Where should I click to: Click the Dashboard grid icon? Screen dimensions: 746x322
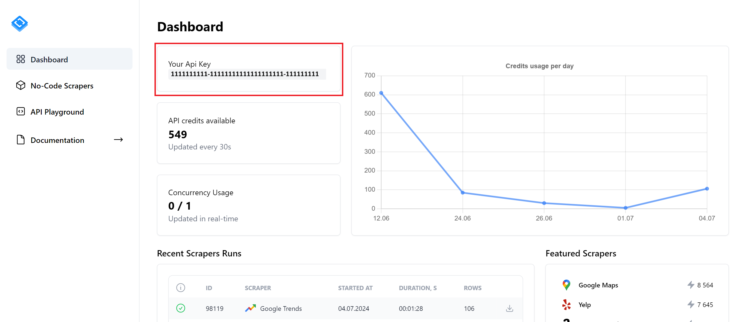pos(20,59)
